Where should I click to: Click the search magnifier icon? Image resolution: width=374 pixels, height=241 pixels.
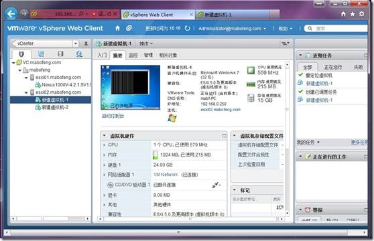pyautogui.click(x=310, y=29)
